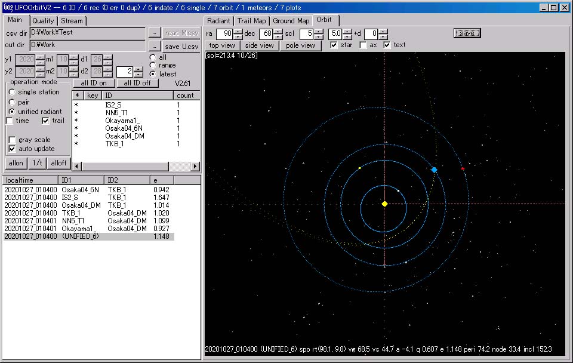The width and height of the screenshot is (573, 363).
Task: Click the browse button for out dir
Action: click(154, 45)
